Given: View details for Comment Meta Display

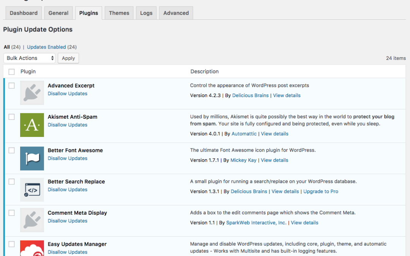Looking at the screenshot, I should pyautogui.click(x=304, y=223).
